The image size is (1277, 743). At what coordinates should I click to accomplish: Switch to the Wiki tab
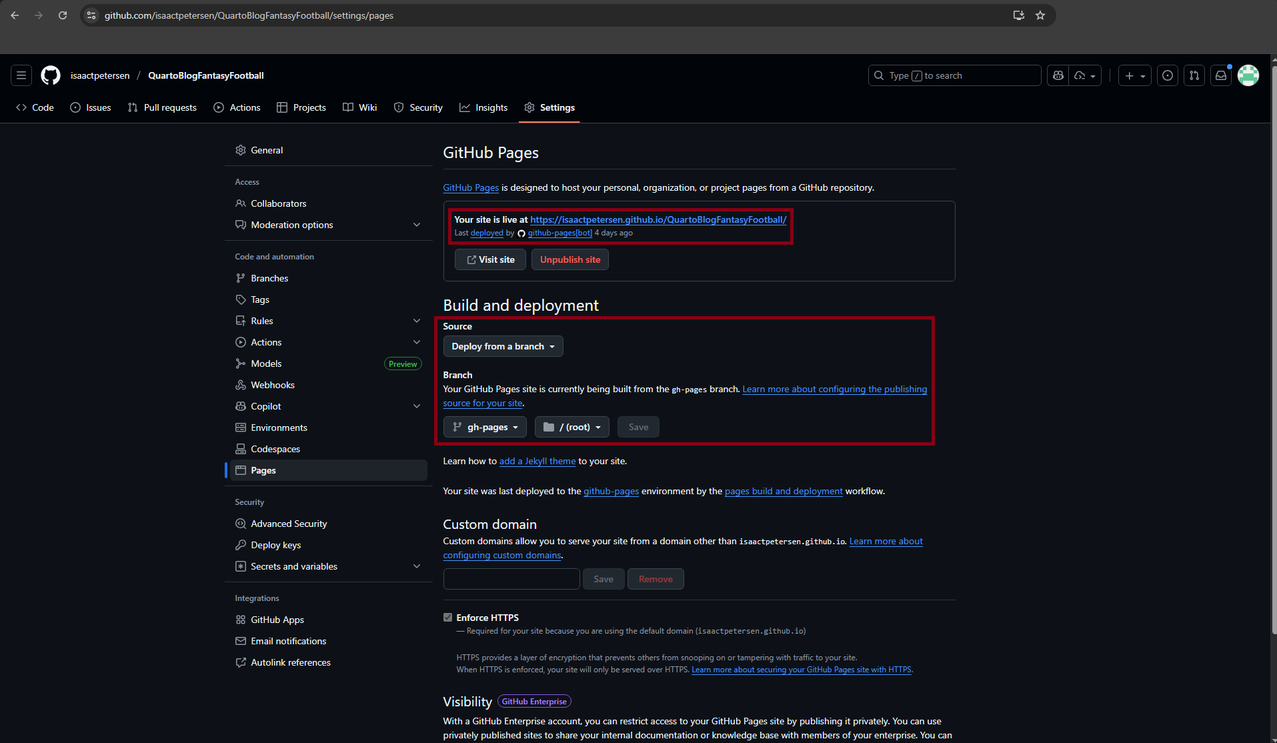point(360,107)
